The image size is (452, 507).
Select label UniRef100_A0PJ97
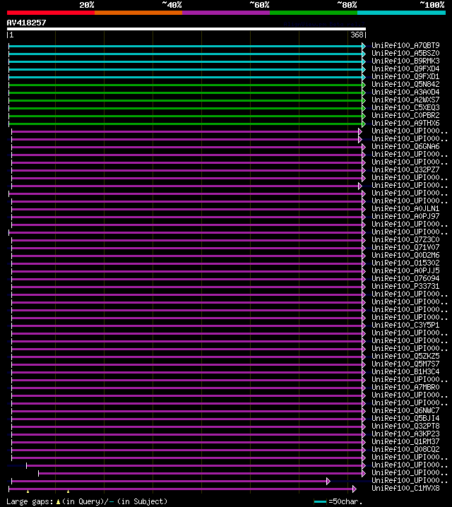pos(405,216)
